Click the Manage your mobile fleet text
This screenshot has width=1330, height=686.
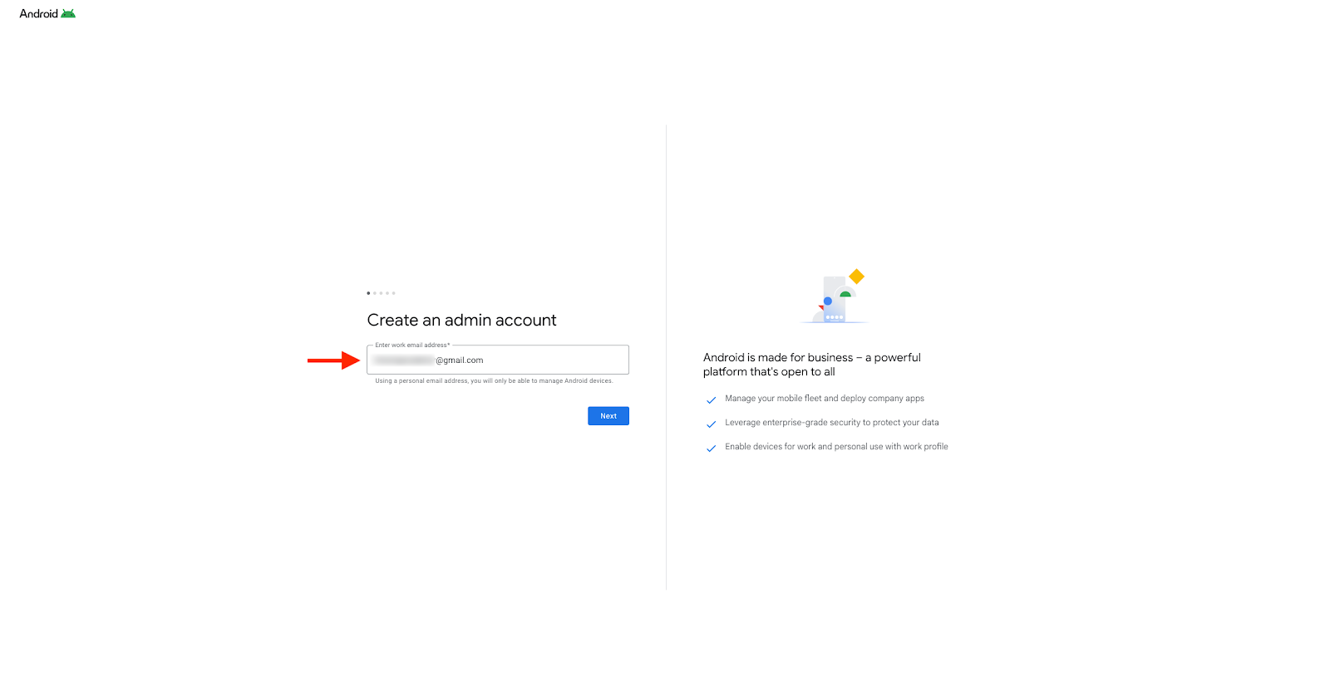(825, 399)
